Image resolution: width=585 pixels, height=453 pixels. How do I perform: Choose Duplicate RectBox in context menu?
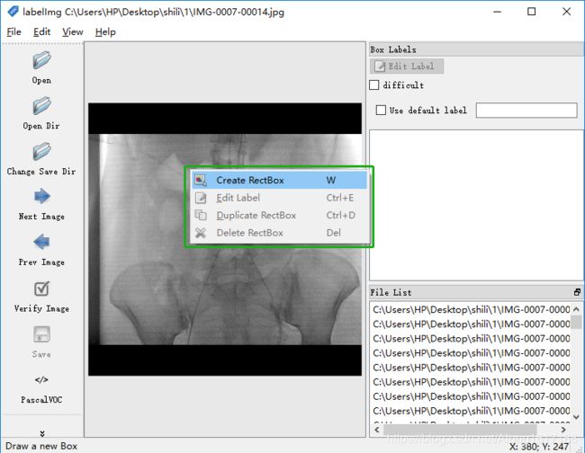[279, 216]
